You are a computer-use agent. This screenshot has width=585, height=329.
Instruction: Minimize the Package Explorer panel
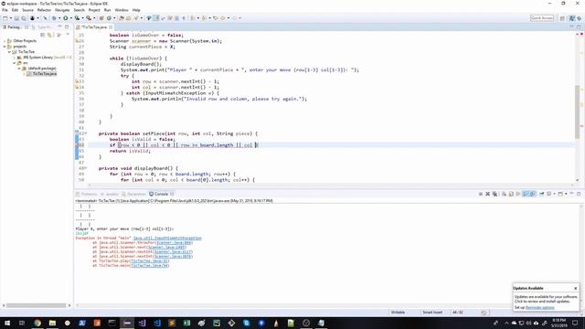pos(59,27)
